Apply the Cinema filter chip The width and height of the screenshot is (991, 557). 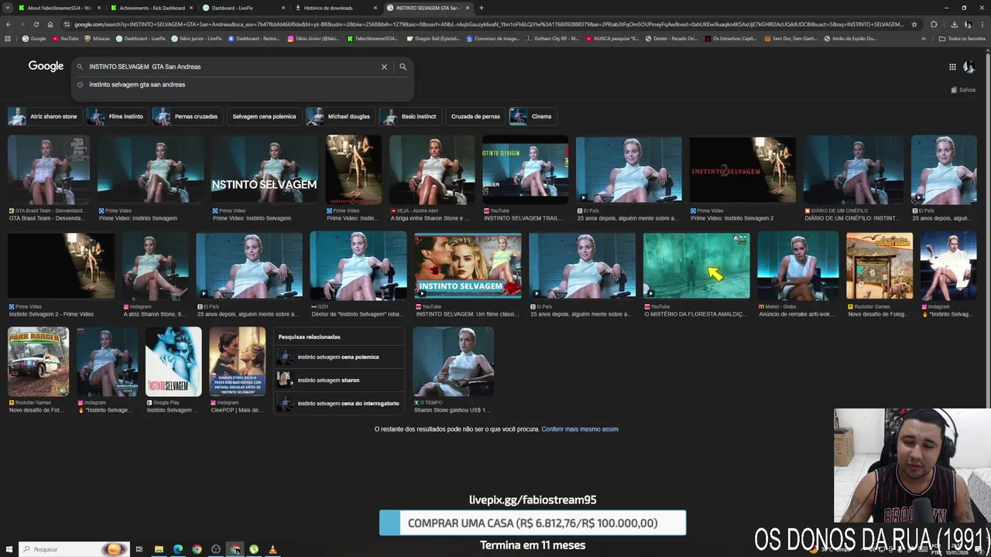pyautogui.click(x=532, y=116)
